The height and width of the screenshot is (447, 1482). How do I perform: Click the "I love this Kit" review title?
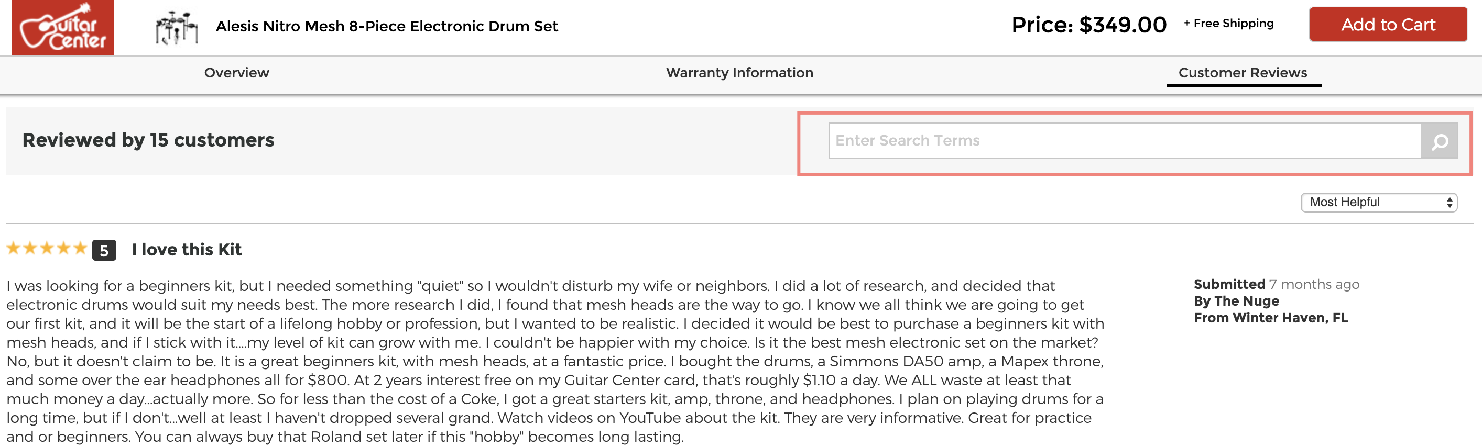(x=187, y=250)
